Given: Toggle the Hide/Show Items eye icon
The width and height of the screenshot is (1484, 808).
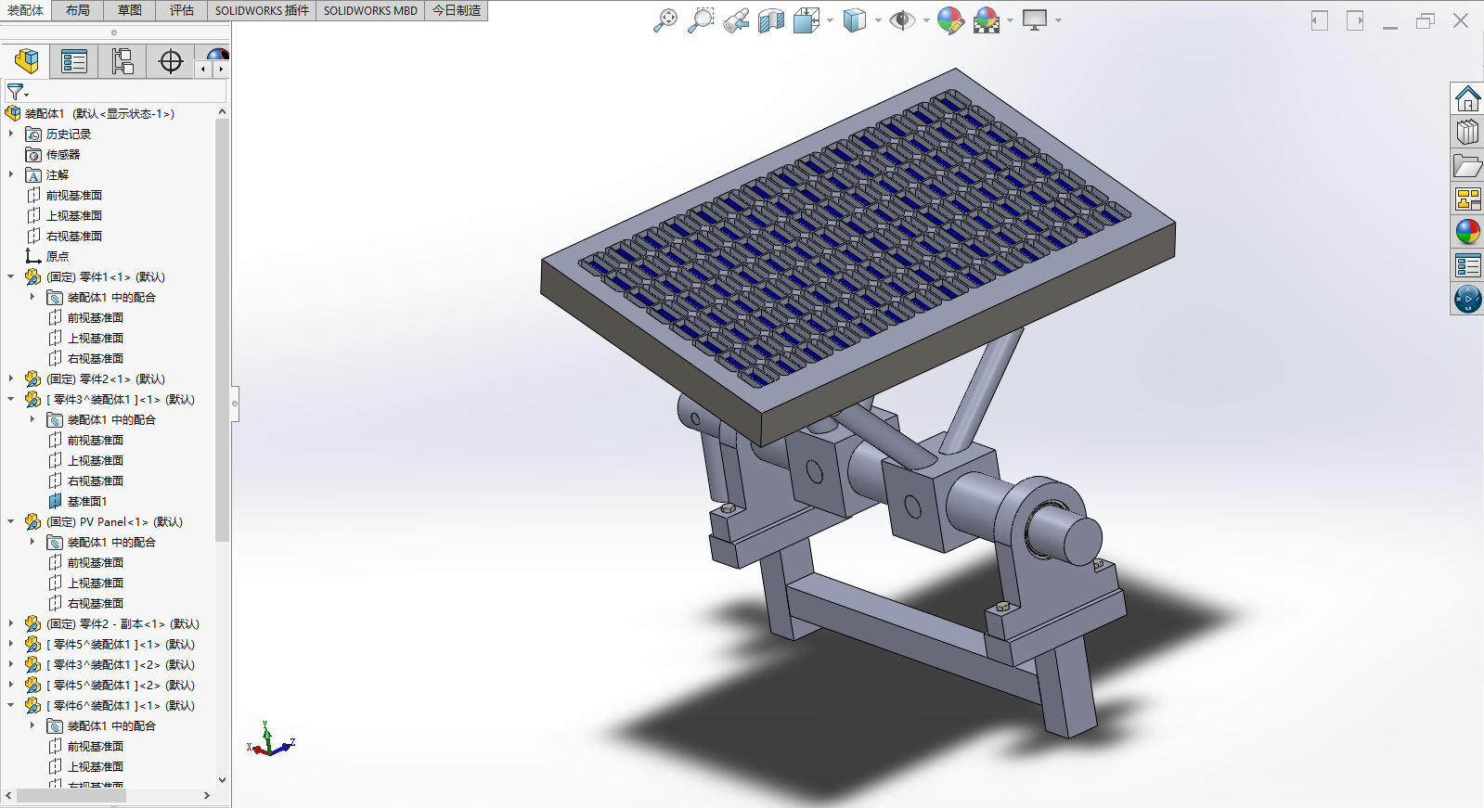Looking at the screenshot, I should point(901,20).
